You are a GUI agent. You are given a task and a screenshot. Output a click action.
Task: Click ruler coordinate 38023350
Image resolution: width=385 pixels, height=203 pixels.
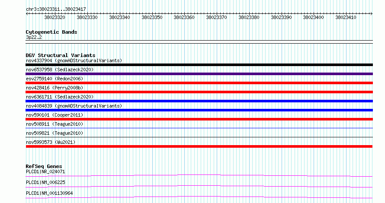click(152, 17)
